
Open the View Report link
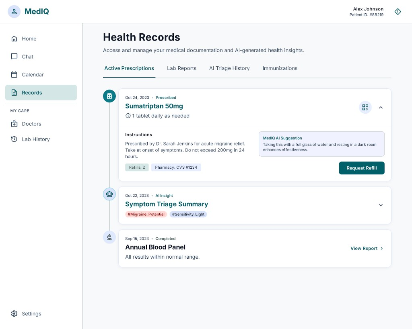pyautogui.click(x=367, y=248)
